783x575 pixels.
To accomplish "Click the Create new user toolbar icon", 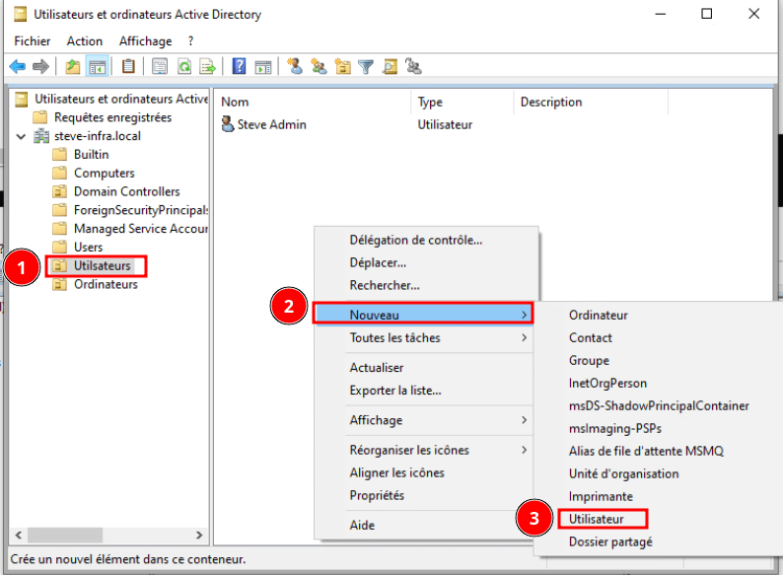I will point(294,67).
